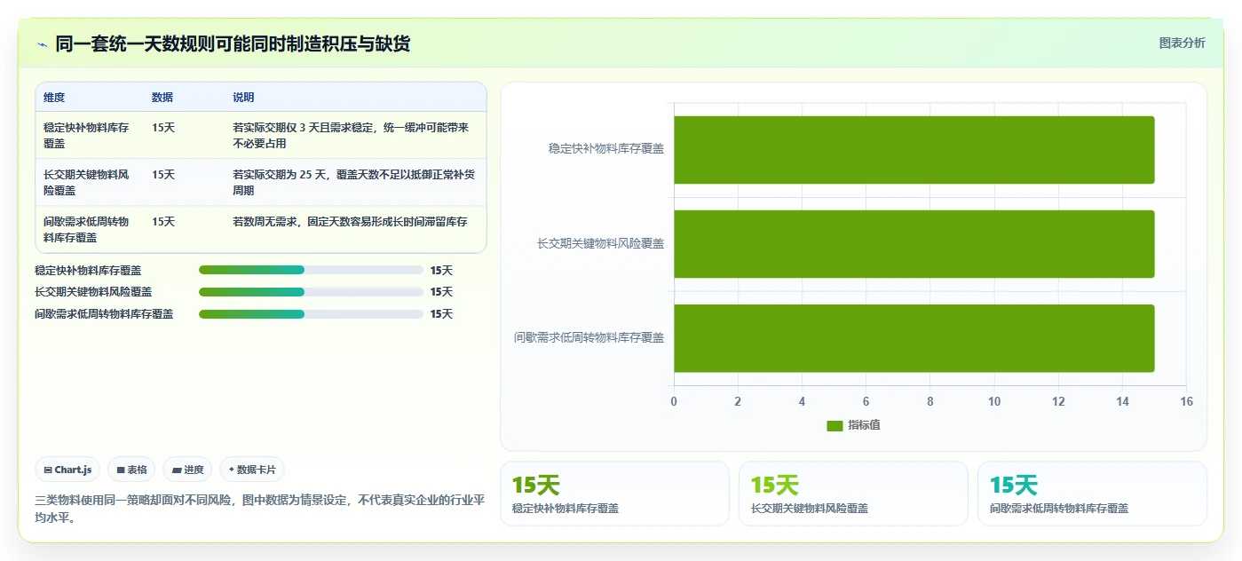This screenshot has width=1242, height=561.
Task: Click y-axis label 长交期关键物料风险覆盖 in chart
Action: tap(600, 243)
